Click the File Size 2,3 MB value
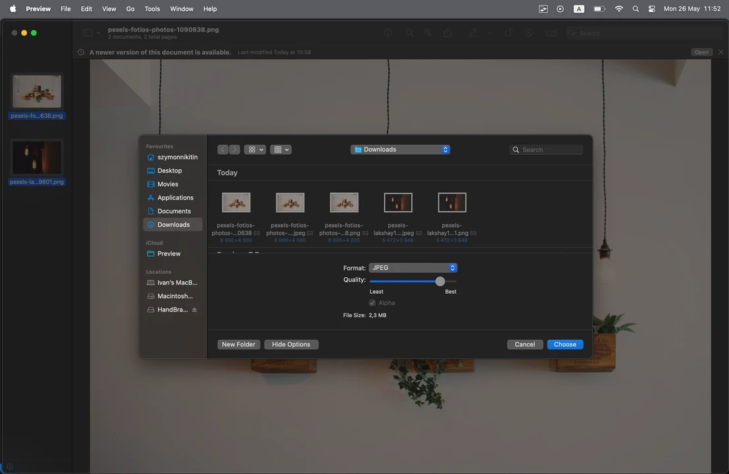 coord(378,315)
